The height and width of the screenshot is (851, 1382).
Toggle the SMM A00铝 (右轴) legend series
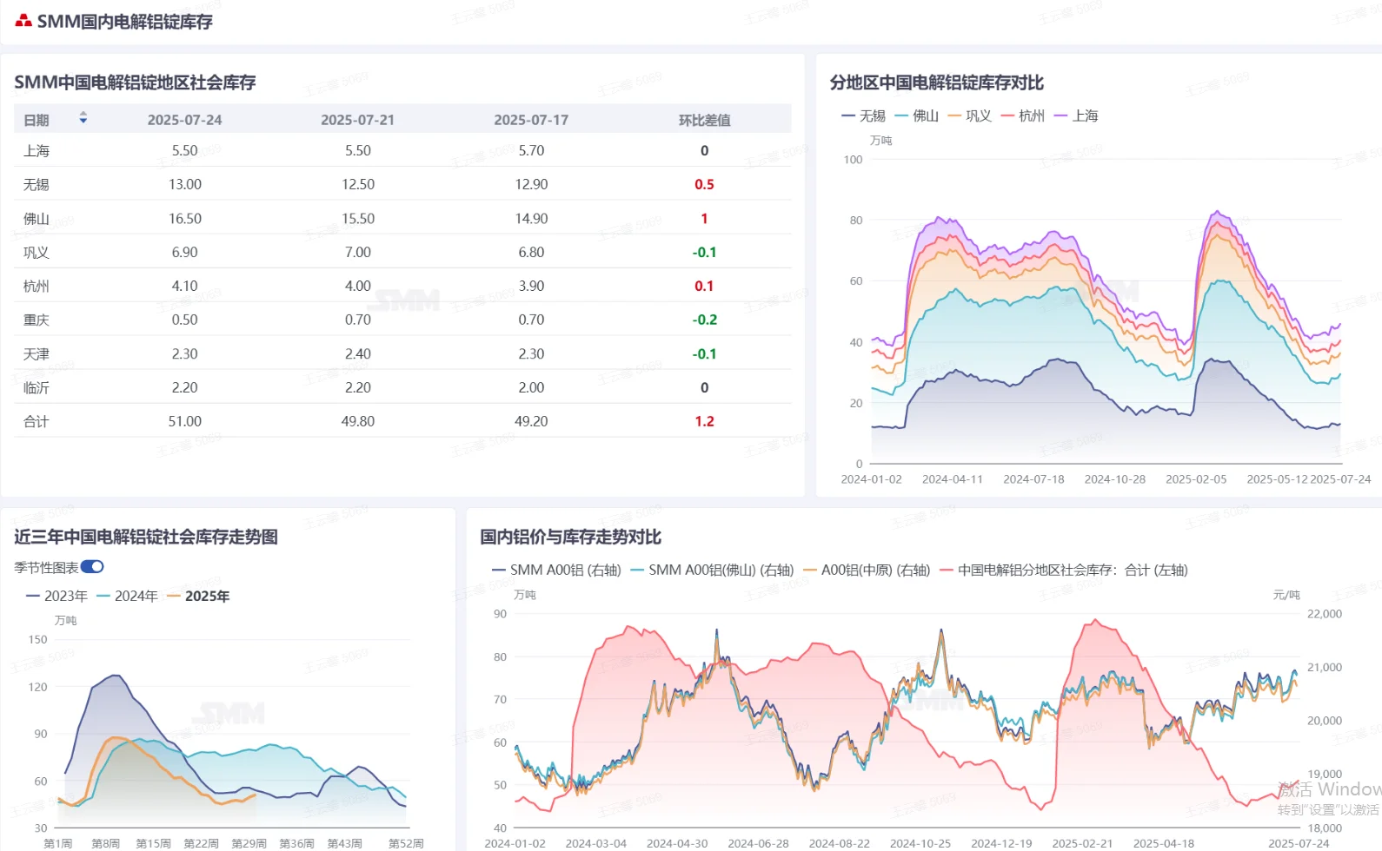[x=556, y=571]
